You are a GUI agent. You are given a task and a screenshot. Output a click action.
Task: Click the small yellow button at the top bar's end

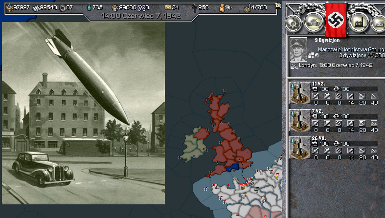tap(278, 6)
